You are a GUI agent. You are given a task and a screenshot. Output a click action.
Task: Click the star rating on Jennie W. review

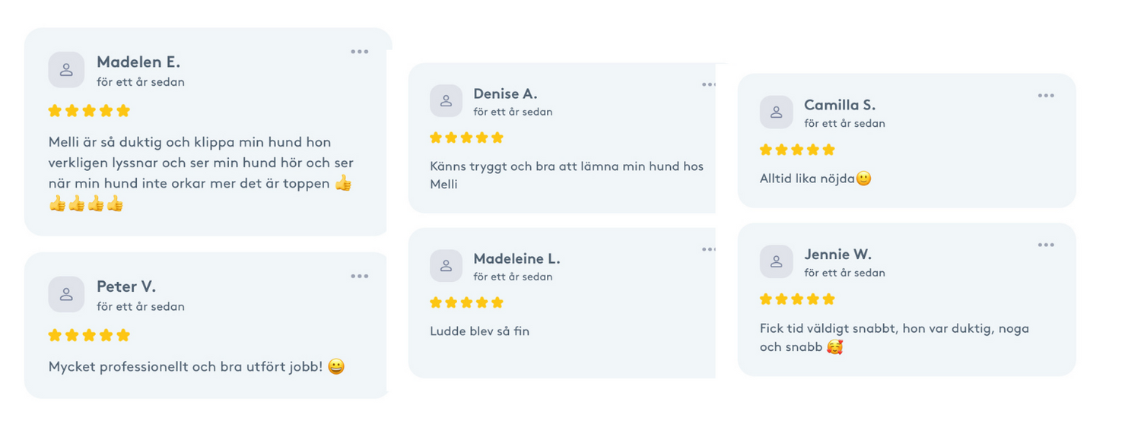point(797,299)
